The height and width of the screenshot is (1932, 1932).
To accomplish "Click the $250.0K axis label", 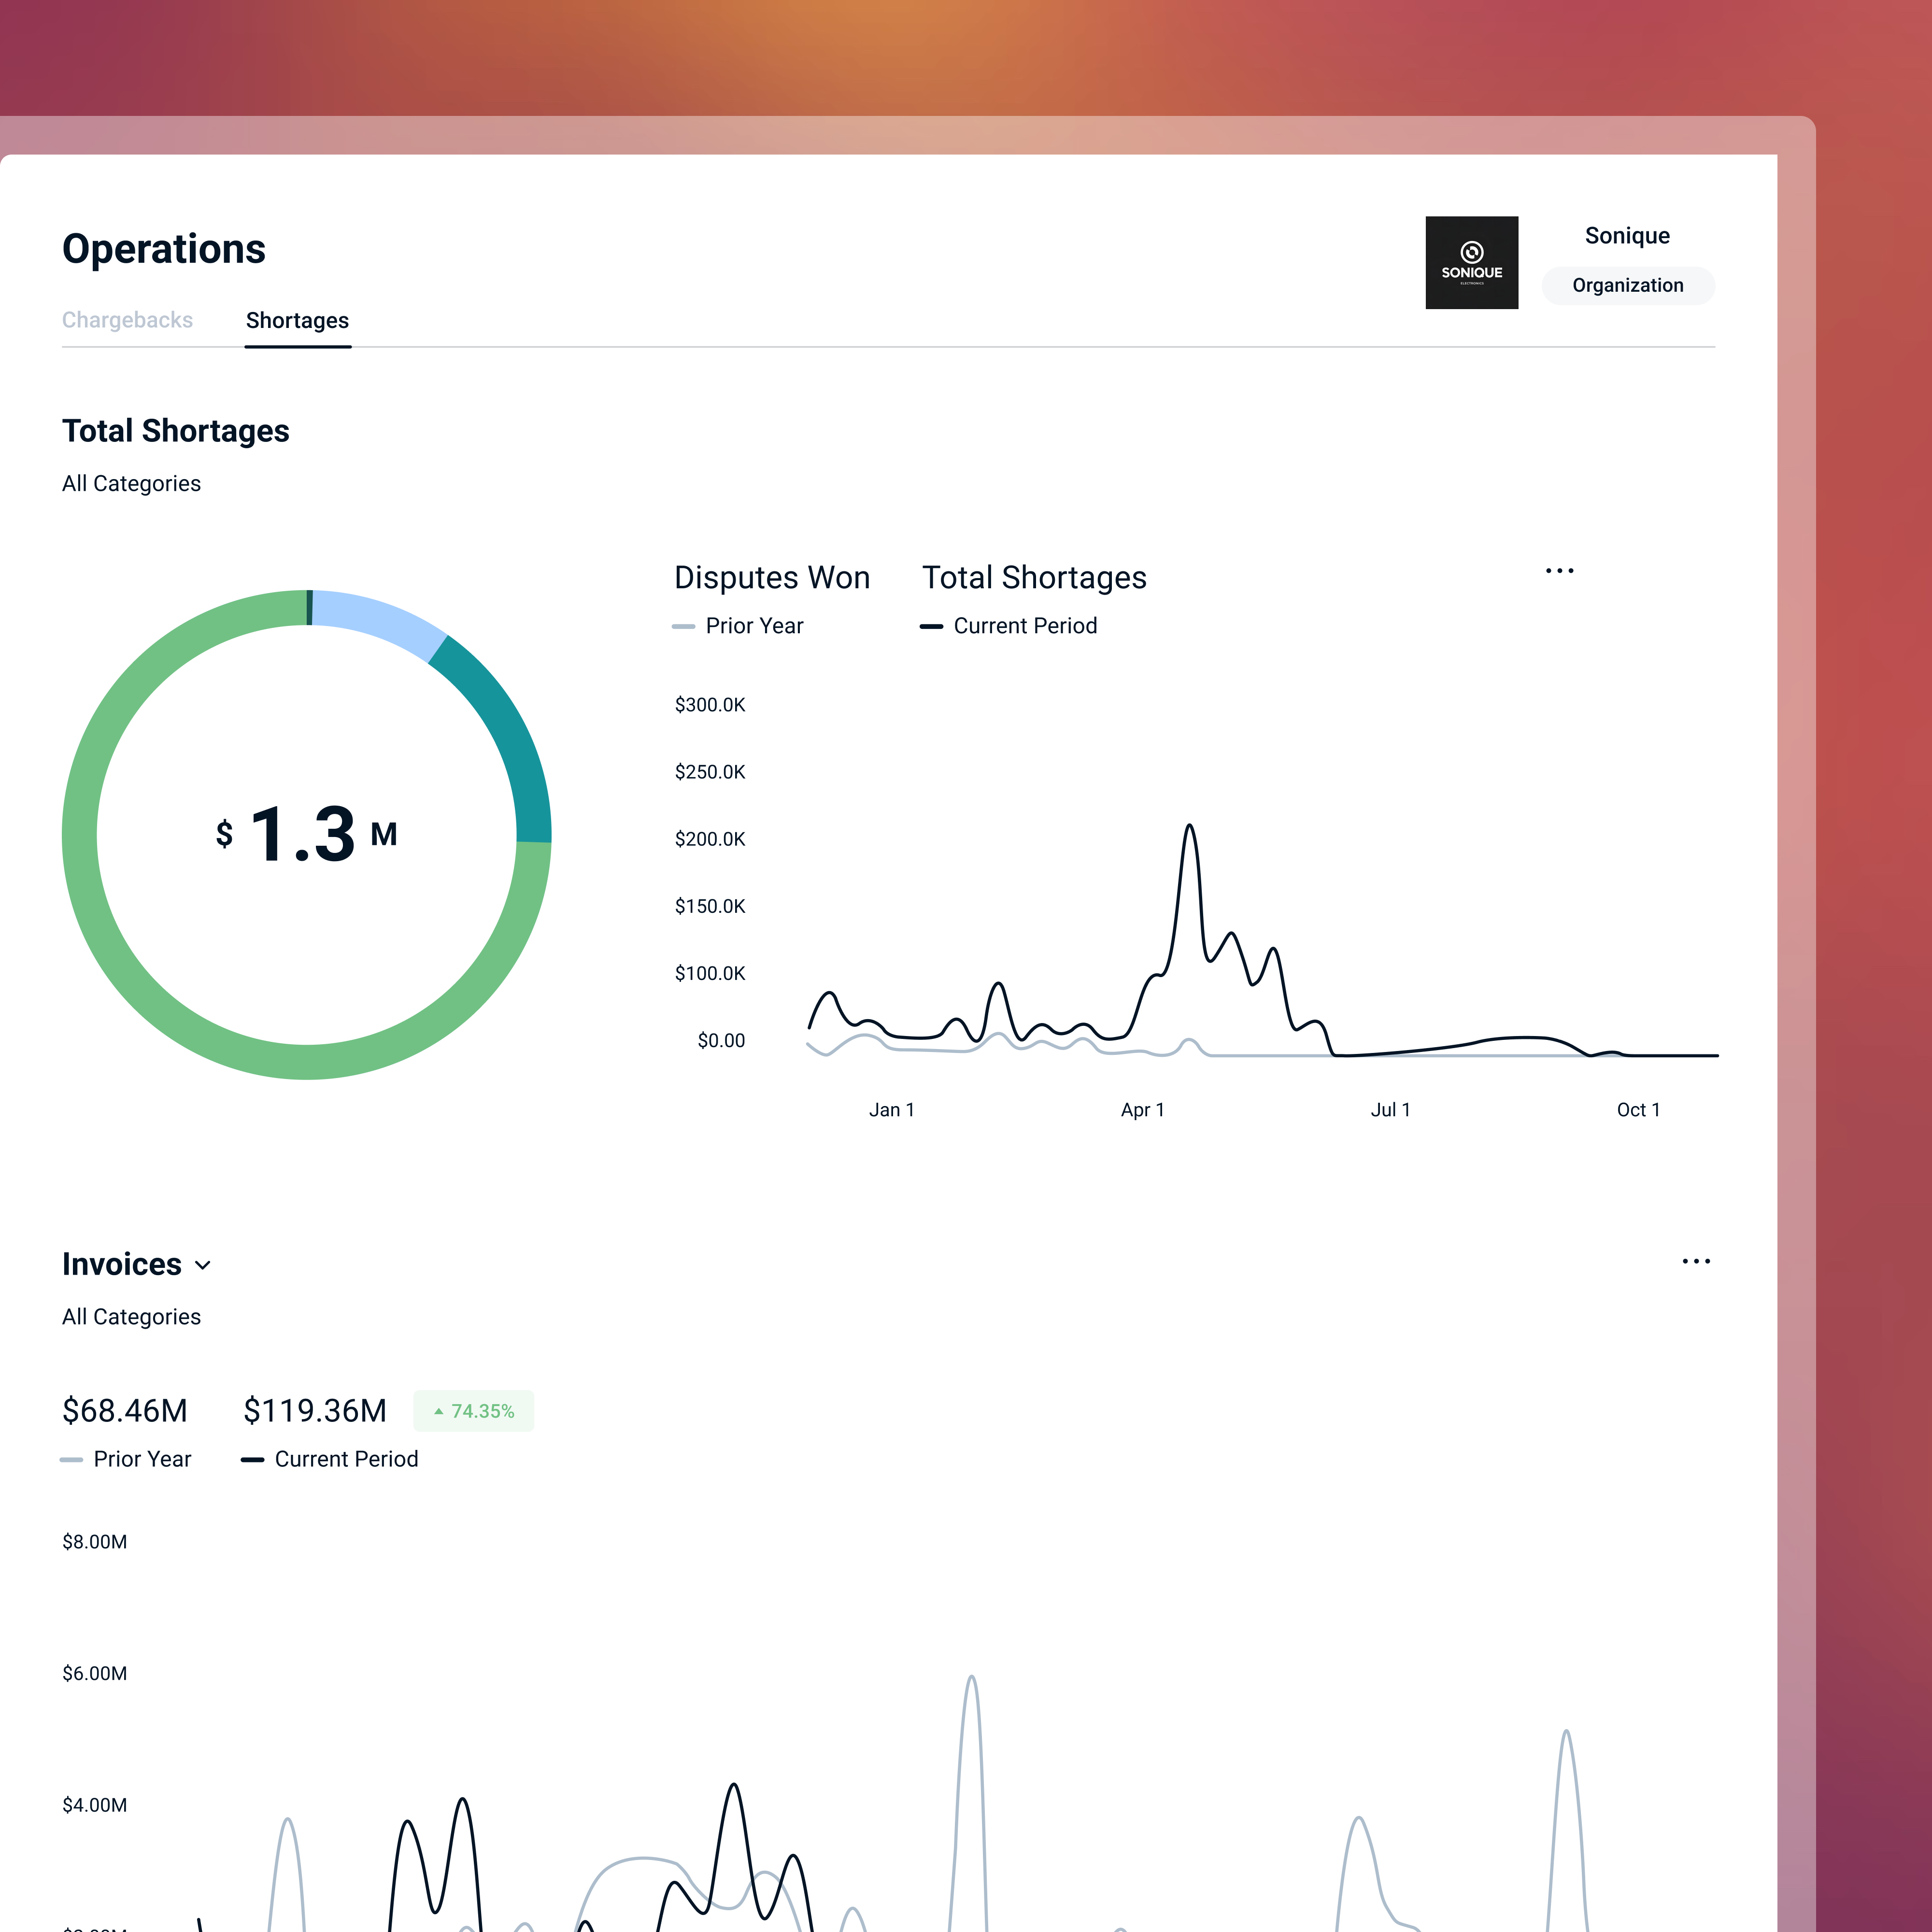I will pos(710,772).
